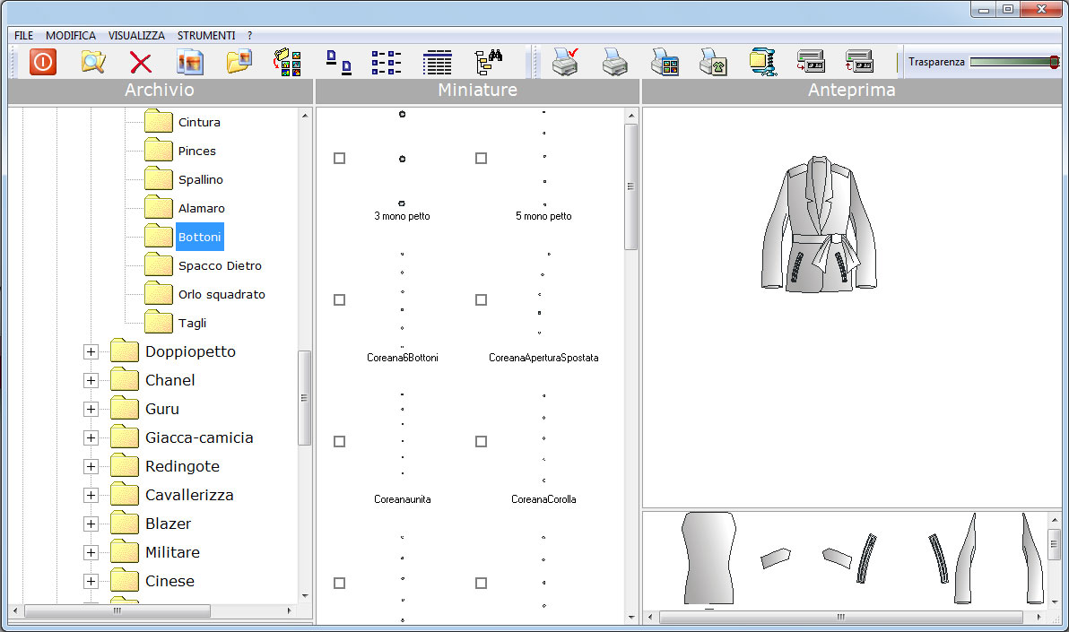Check the Coreana6Bottoni miniature checkbox
The image size is (1069, 632).
coord(340,300)
